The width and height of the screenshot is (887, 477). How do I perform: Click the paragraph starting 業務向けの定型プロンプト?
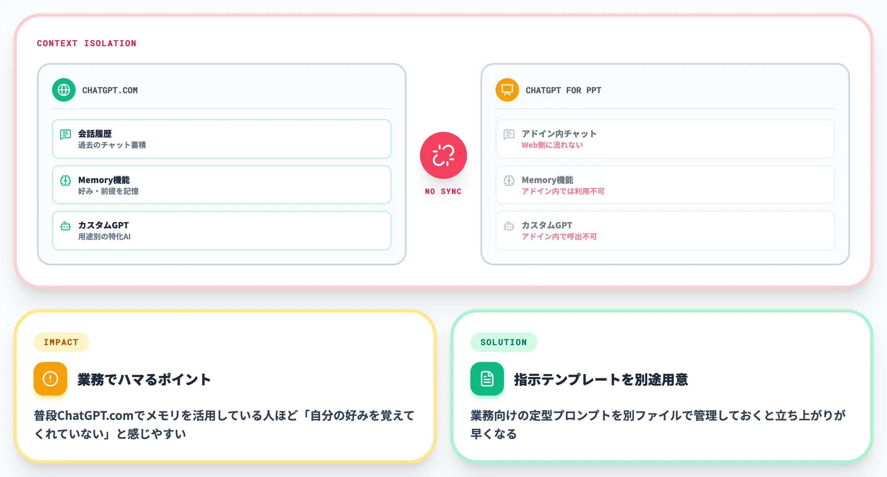click(658, 425)
